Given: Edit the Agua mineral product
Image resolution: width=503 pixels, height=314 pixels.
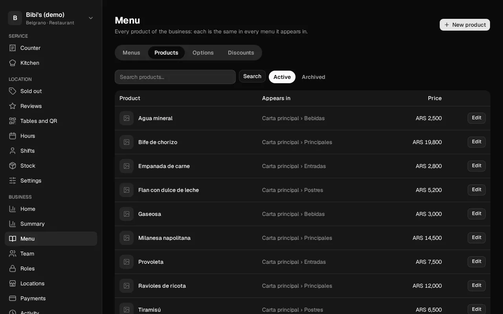Looking at the screenshot, I should 477,118.
